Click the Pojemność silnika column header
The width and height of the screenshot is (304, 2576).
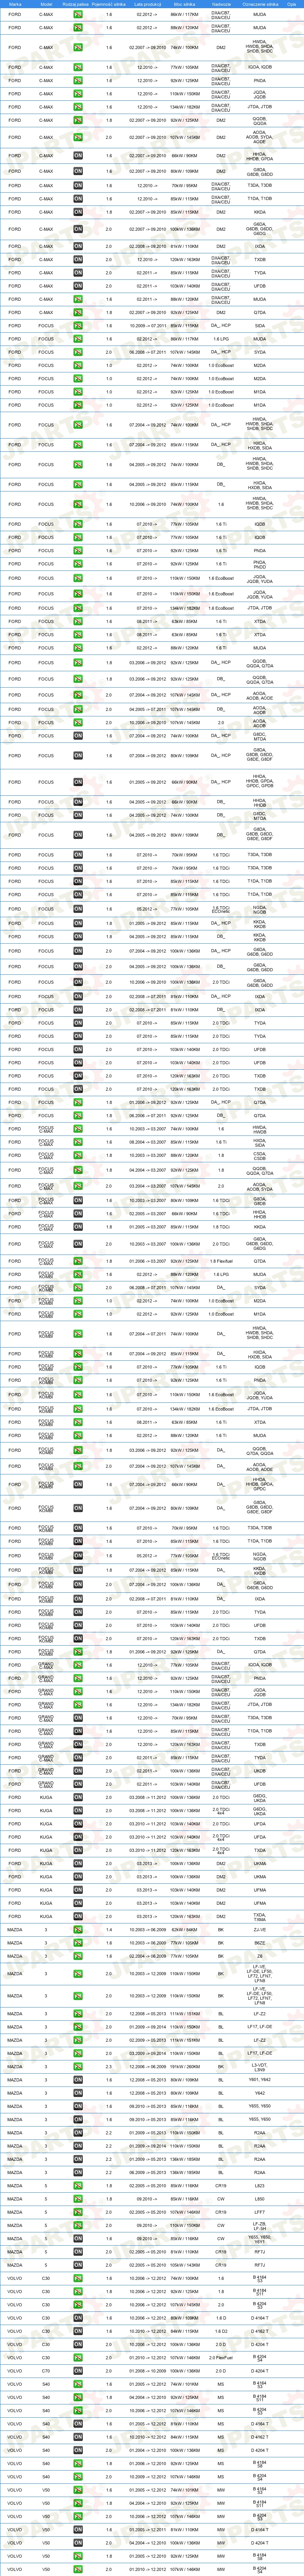tap(109, 4)
